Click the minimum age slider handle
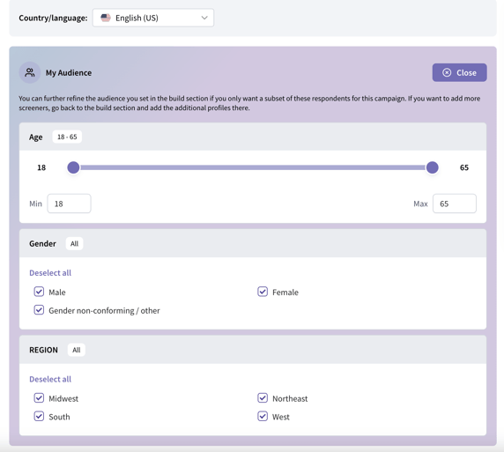504x452 pixels. tap(73, 167)
